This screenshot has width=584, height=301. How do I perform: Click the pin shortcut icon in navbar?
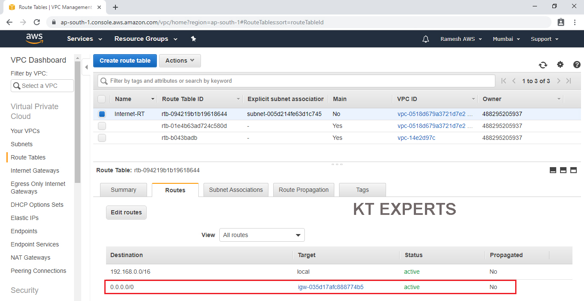point(193,39)
